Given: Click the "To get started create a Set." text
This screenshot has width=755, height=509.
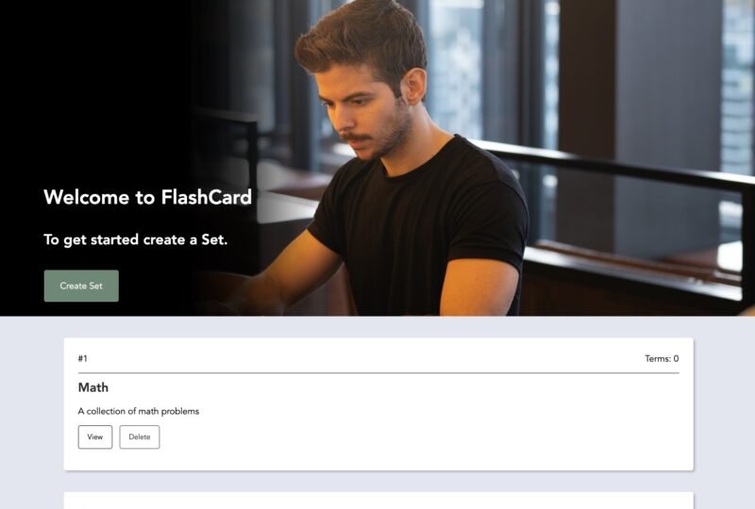Looking at the screenshot, I should click(136, 239).
